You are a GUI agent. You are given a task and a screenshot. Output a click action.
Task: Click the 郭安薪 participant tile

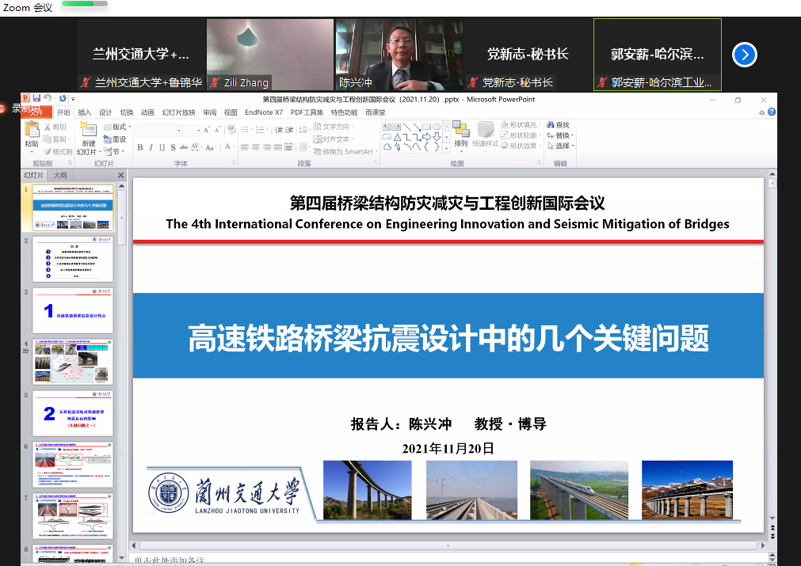[x=657, y=55]
